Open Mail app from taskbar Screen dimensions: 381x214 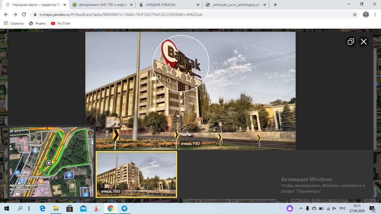click(83, 208)
